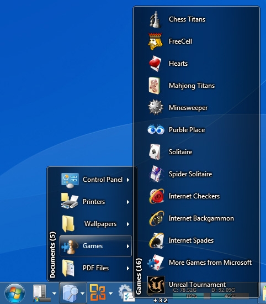Click the Windows Start orb
The height and width of the screenshot is (304, 266).
point(15,293)
